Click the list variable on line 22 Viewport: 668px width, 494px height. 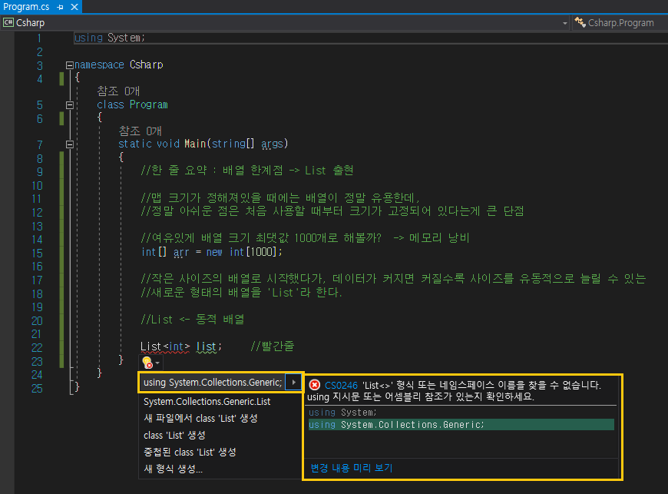(x=207, y=346)
